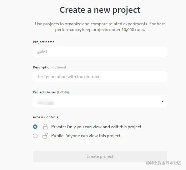Screen dimensions: 186x170
Task: Expand the Project Owner dropdown arrow
Action: [x=162, y=102]
